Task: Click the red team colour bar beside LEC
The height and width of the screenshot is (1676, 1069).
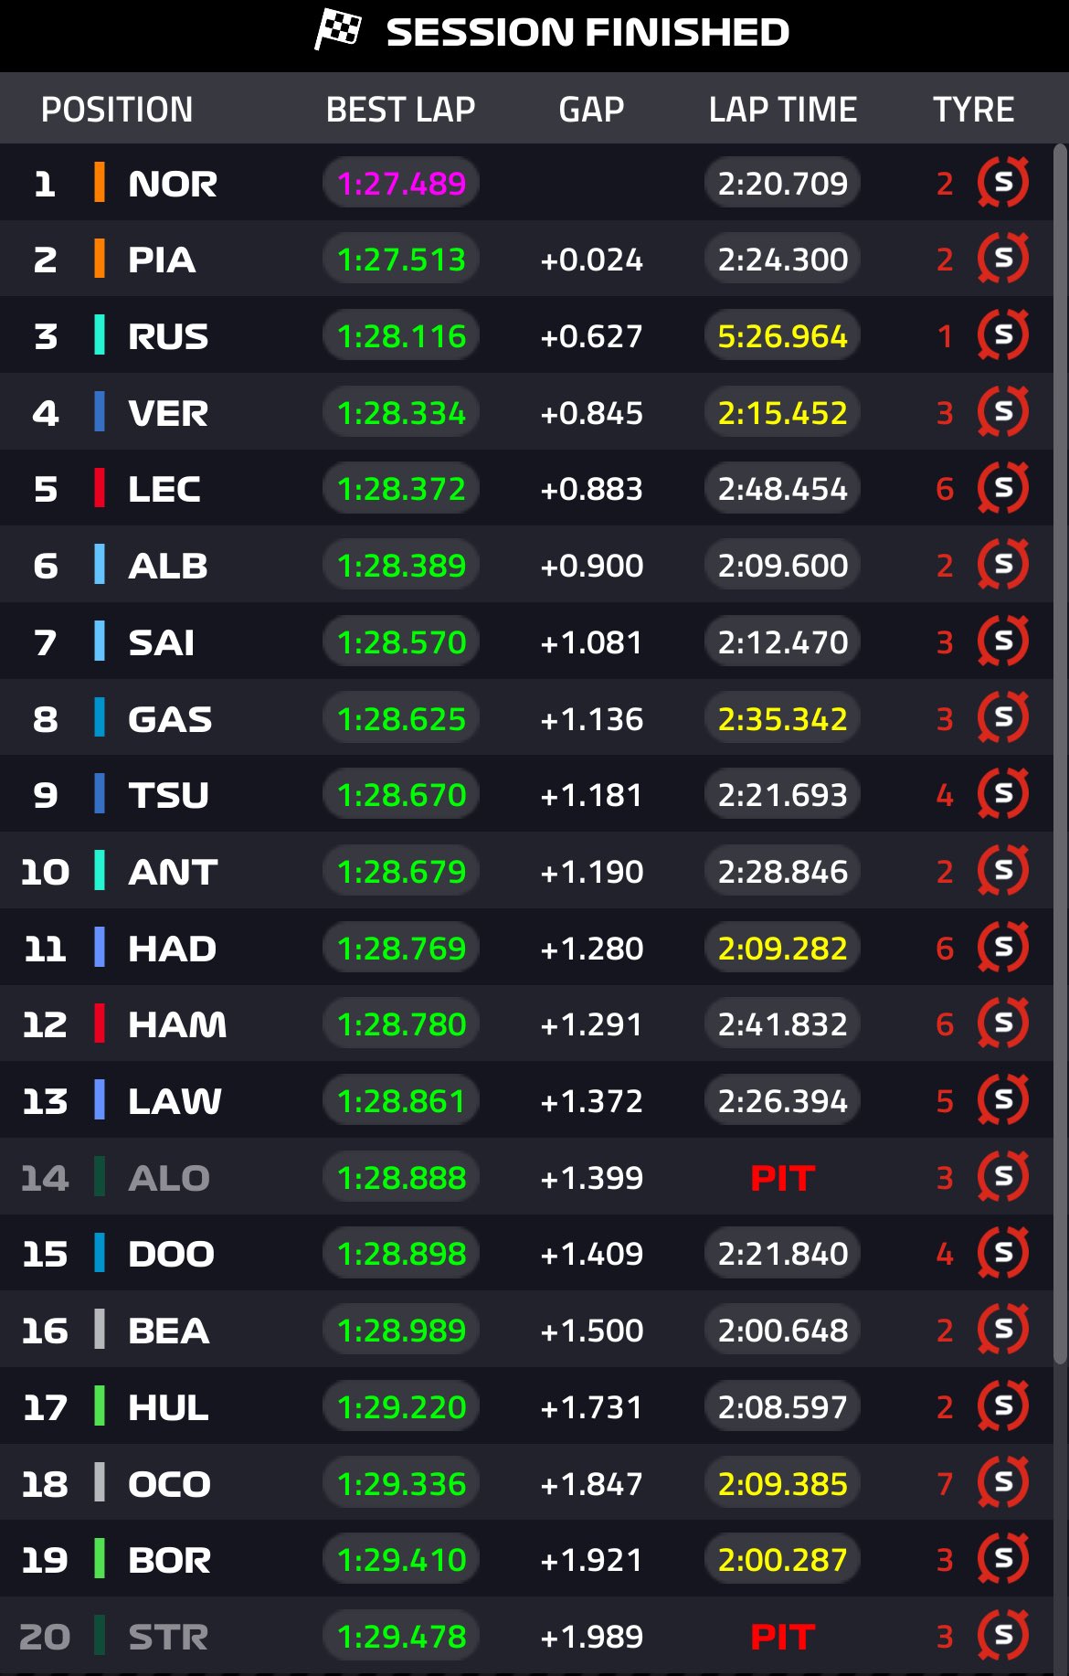Action: [100, 489]
